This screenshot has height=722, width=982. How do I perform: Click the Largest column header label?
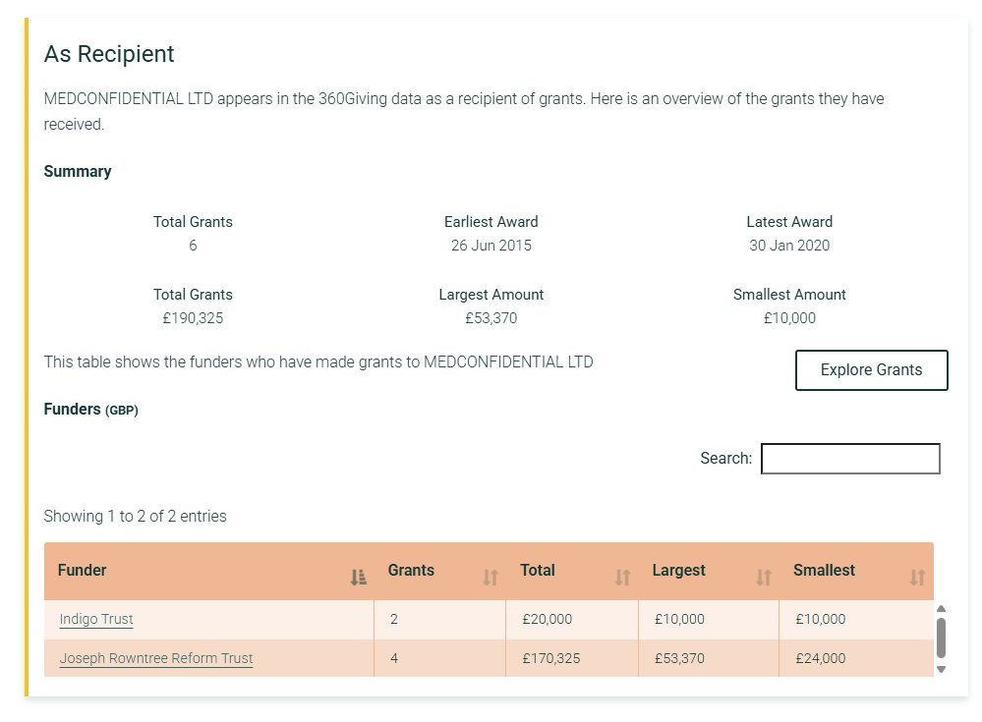(x=678, y=570)
